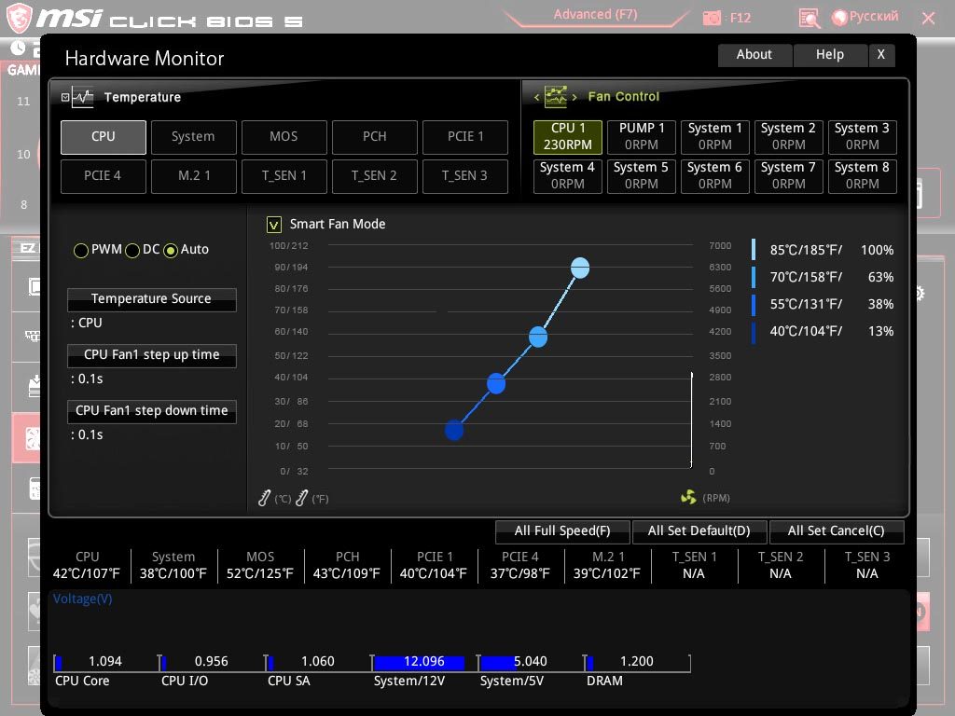The width and height of the screenshot is (955, 716).
Task: Click the language globe icon
Action: point(839,18)
